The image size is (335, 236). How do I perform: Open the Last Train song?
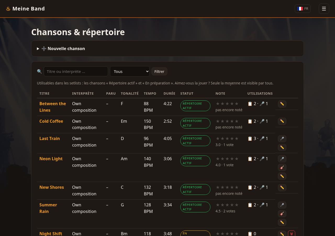pos(50,138)
